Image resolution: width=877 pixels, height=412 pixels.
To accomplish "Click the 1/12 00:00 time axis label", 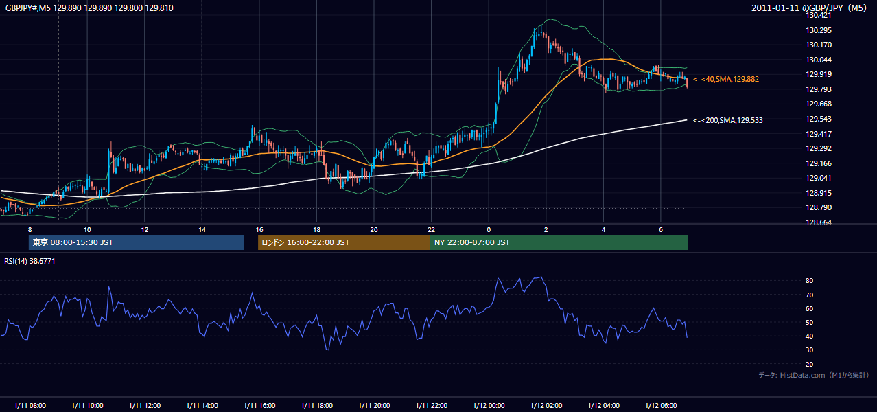I will click(488, 405).
